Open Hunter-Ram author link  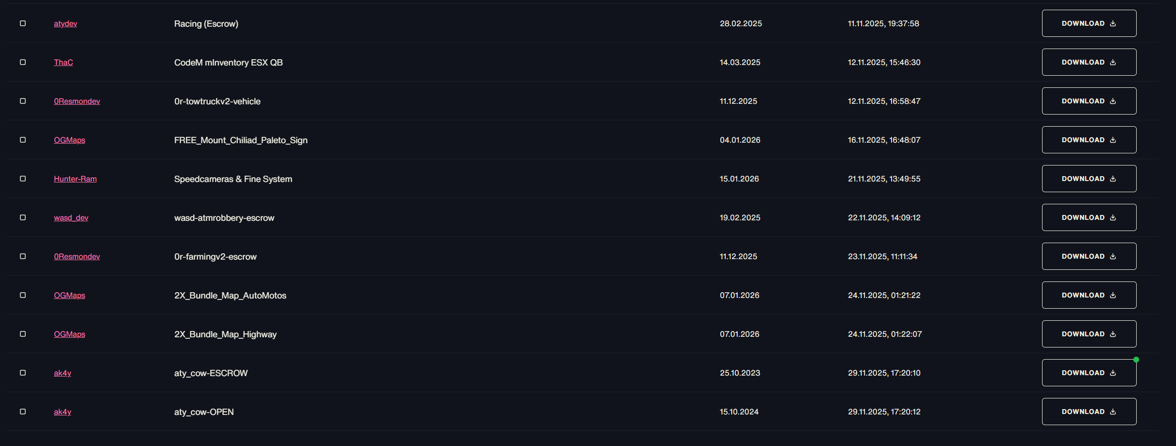pyautogui.click(x=75, y=179)
